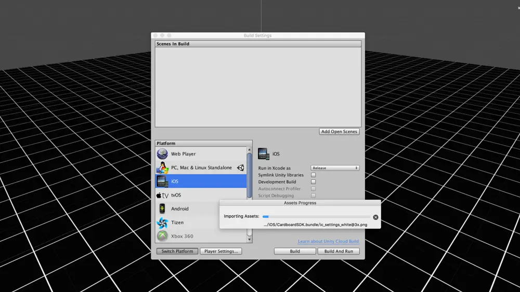Image resolution: width=520 pixels, height=292 pixels.
Task: Toggle the Development Build checkbox
Action: coord(314,182)
